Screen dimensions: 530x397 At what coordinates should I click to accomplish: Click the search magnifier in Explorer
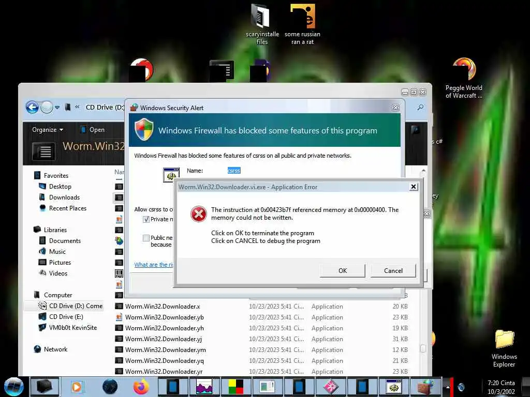(x=420, y=108)
